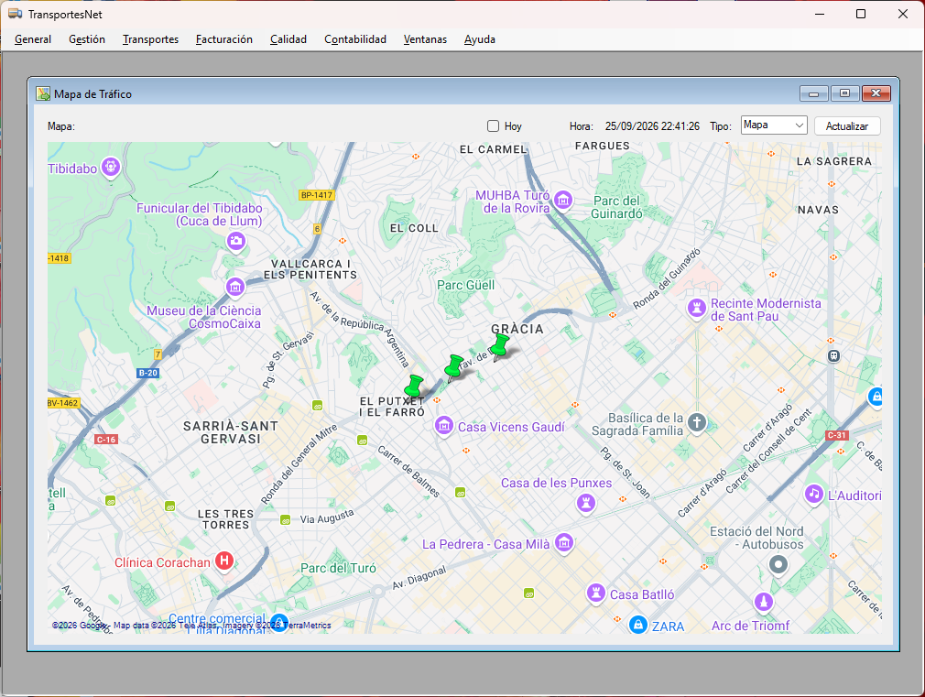Click the Estació del Nord bus marker

[x=778, y=565]
